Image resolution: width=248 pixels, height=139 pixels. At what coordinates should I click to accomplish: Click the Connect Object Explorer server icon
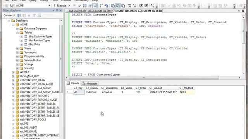19,15
